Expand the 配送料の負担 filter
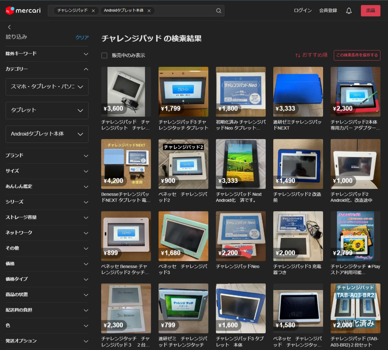Viewport: 388px width, 350px height. click(x=47, y=310)
